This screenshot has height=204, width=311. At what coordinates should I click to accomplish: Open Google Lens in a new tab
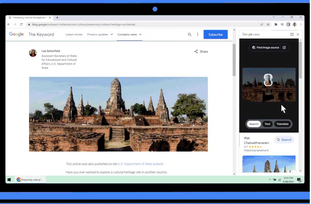(x=292, y=34)
